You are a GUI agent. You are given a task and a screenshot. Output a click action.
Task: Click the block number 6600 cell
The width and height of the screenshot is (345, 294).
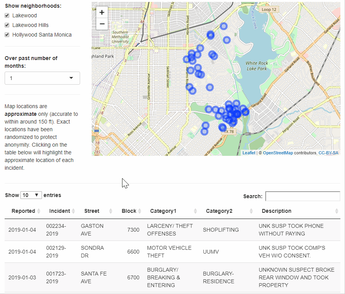click(x=133, y=252)
